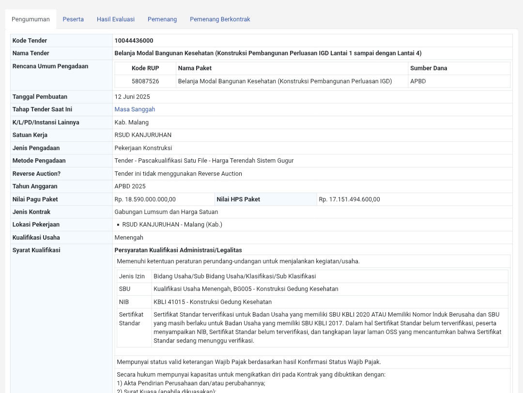Click the NIB KBLI 41015 text
The width and height of the screenshot is (523, 393).
point(213,302)
